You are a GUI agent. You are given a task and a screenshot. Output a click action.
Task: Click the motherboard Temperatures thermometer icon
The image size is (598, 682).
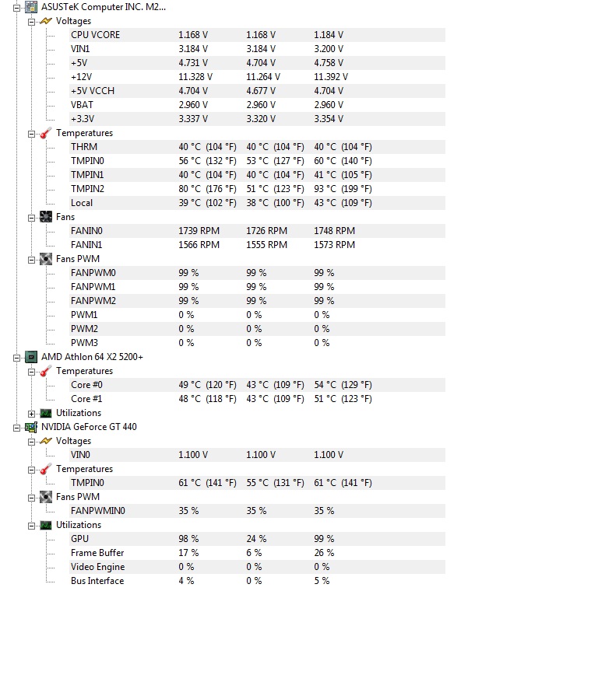(46, 133)
